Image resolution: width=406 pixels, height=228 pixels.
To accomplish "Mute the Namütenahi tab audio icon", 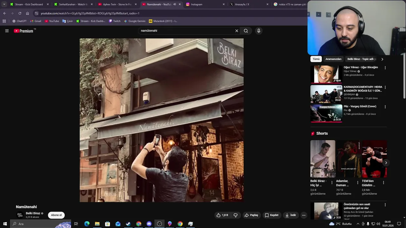I will pyautogui.click(x=174, y=4).
